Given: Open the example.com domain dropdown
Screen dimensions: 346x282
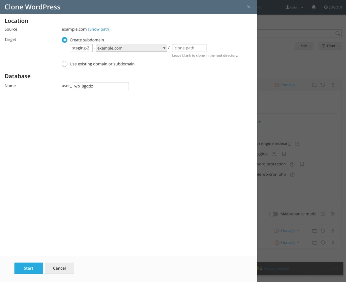Looking at the screenshot, I should 131,48.
